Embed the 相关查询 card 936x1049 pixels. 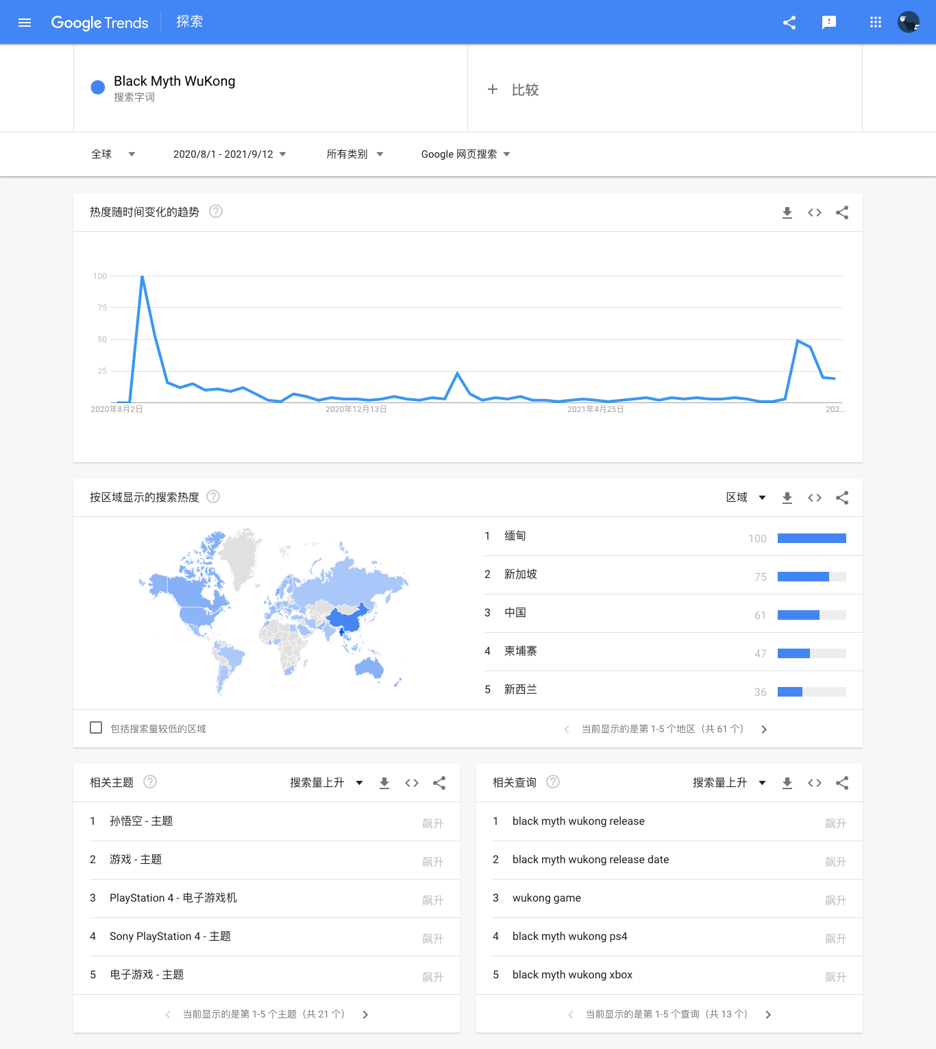click(815, 783)
